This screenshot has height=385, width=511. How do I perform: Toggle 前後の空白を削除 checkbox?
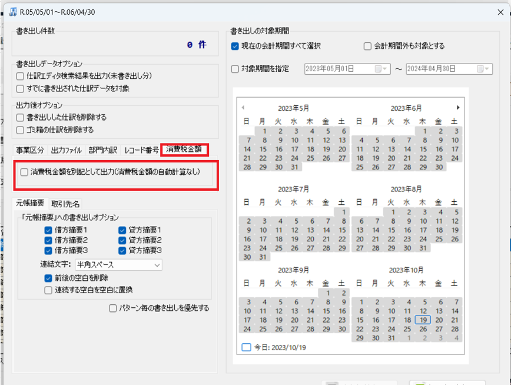[x=48, y=278]
